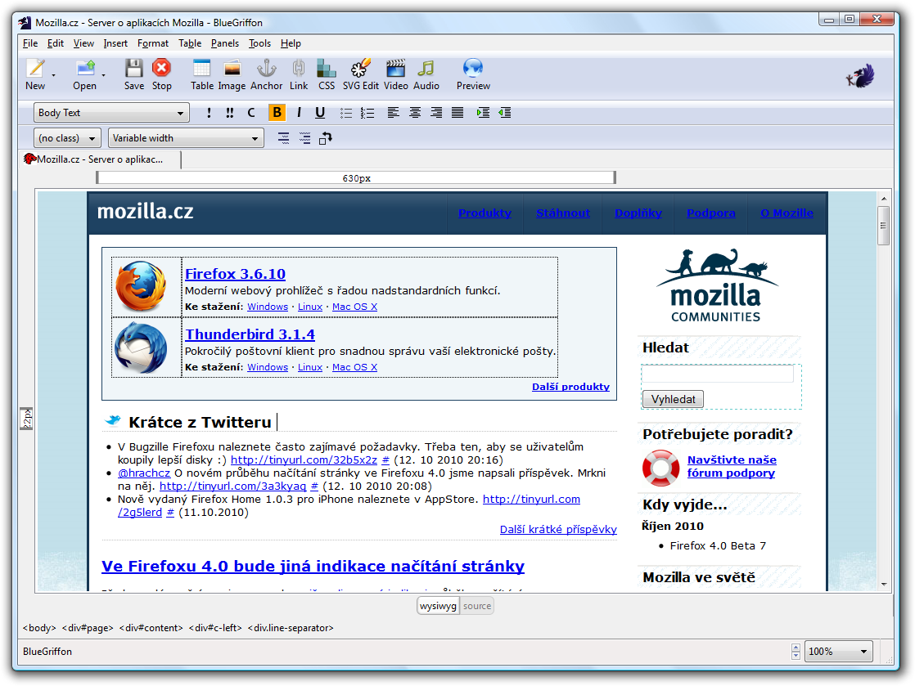The width and height of the screenshot is (915, 686).
Task: Open the Edit menu
Action: point(56,43)
